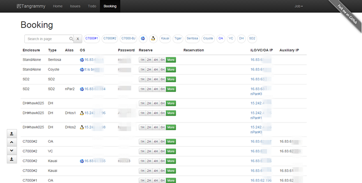Reserve nPar2 row for 4H
Image resolution: width=362 pixels, height=183 pixels.
click(x=156, y=89)
